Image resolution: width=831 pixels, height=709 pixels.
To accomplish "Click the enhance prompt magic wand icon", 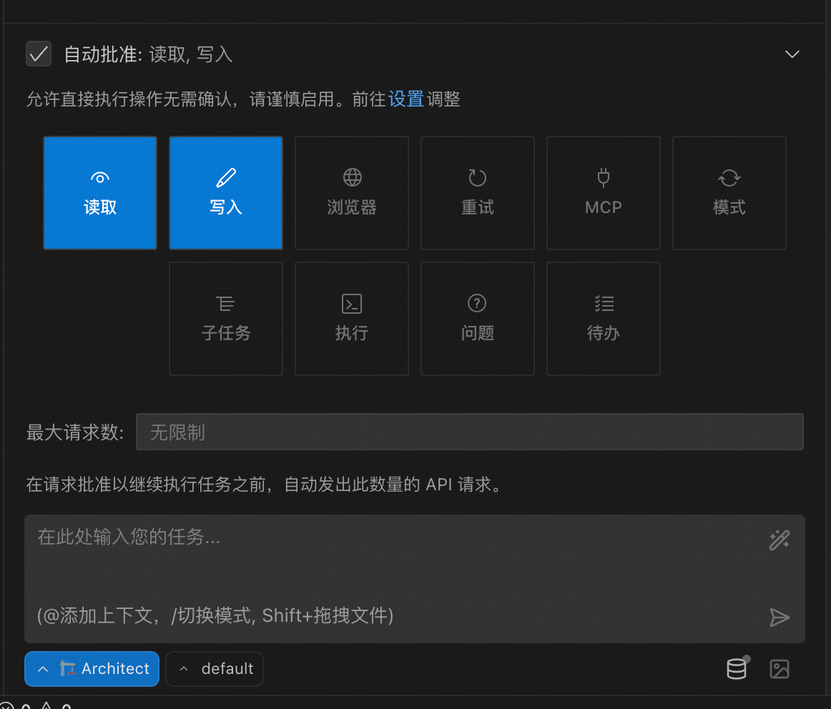I will [x=779, y=540].
